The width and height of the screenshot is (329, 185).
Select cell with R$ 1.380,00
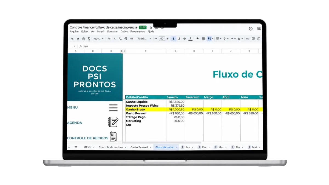coord(175,102)
